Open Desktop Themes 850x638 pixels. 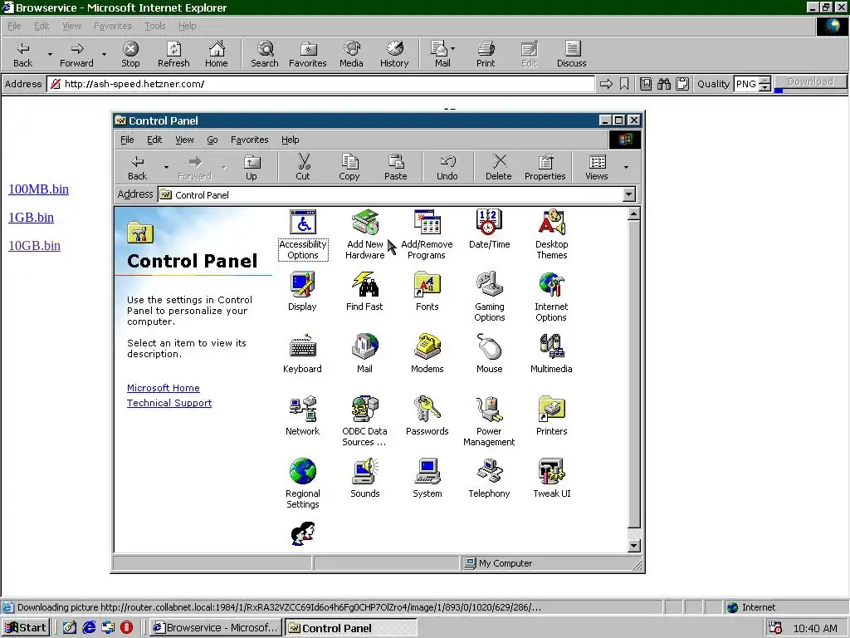551,235
